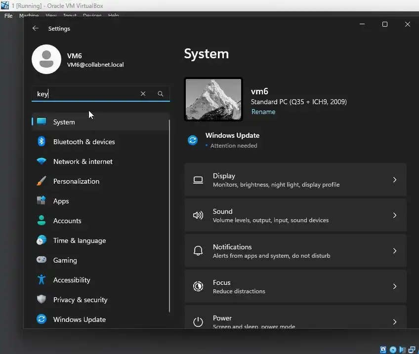Click the Bluetooth icon in sidebar
Viewport: 419px width, 354px height.
pos(42,141)
